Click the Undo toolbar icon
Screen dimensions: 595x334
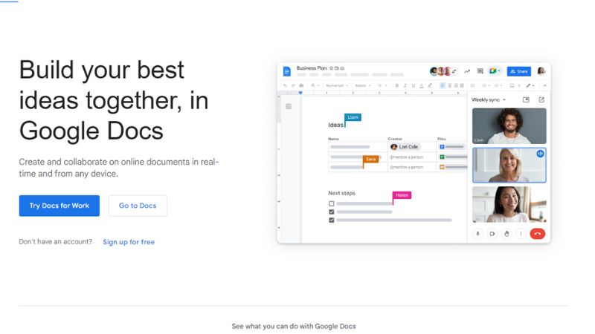pyautogui.click(x=285, y=85)
